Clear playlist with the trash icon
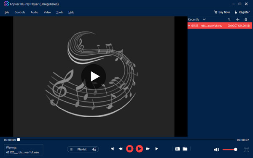This screenshot has height=158, width=253. 246,19
